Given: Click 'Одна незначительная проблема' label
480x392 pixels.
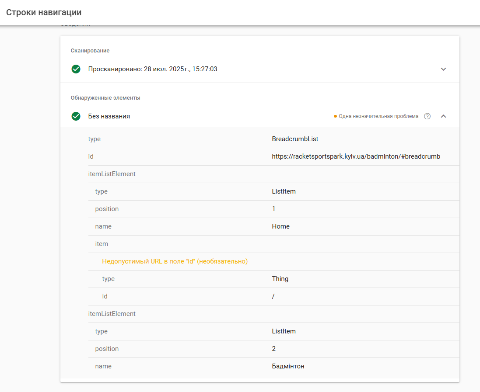Looking at the screenshot, I should pyautogui.click(x=378, y=116).
